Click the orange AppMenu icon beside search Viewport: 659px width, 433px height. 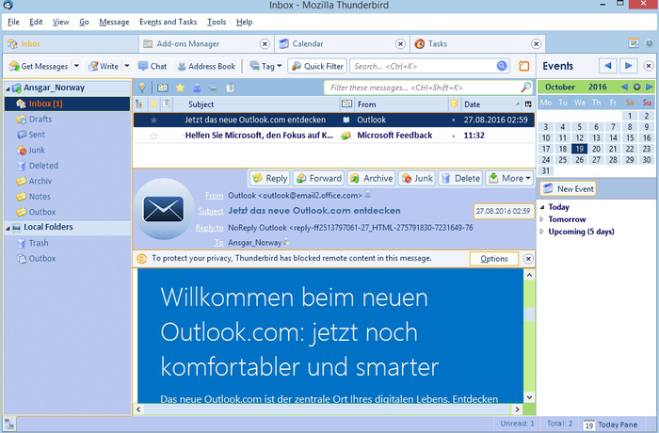tap(523, 66)
